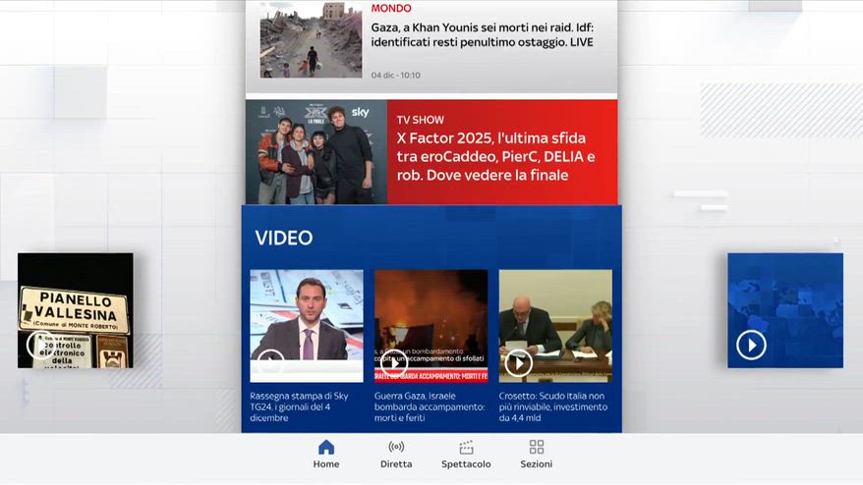Tap the Home house icon

[x=326, y=448]
